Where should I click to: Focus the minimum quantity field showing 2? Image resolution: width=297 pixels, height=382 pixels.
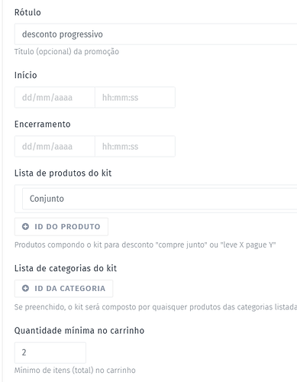(x=50, y=352)
